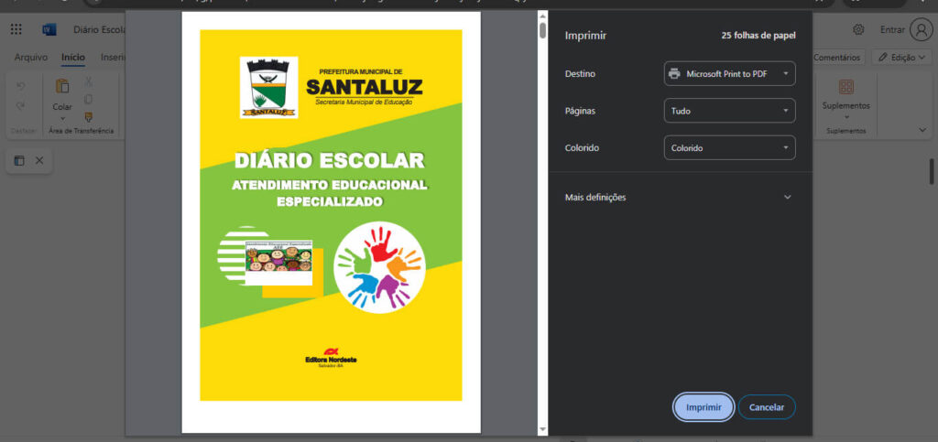
Task: Click the Redo arrow in Word ribbon
Action: (21, 106)
